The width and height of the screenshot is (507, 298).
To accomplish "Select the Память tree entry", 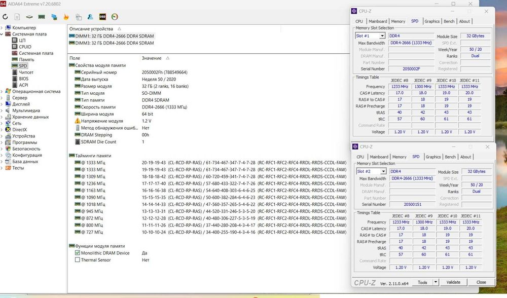I will tap(26, 59).
